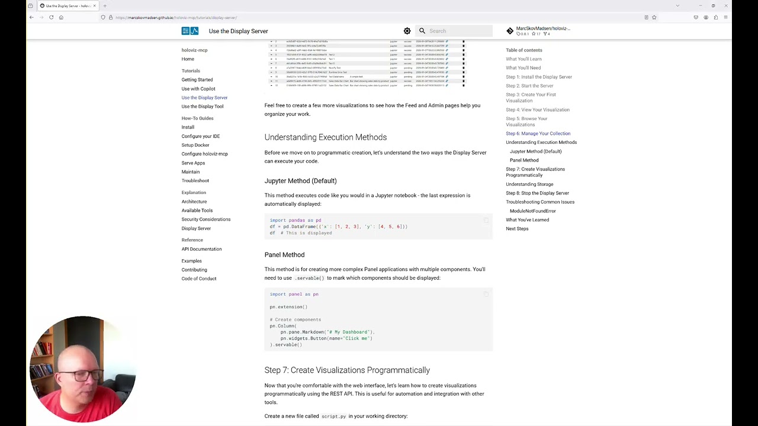Open the Home sidebar link

[x=188, y=59]
